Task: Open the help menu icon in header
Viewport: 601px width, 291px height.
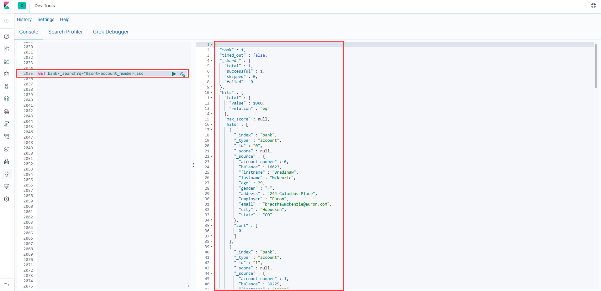Action: 593,6
